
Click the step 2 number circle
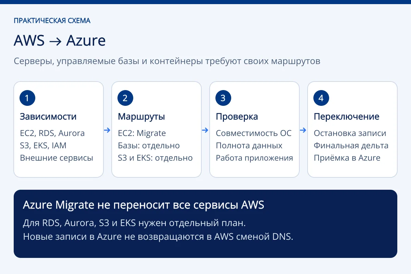(x=125, y=98)
